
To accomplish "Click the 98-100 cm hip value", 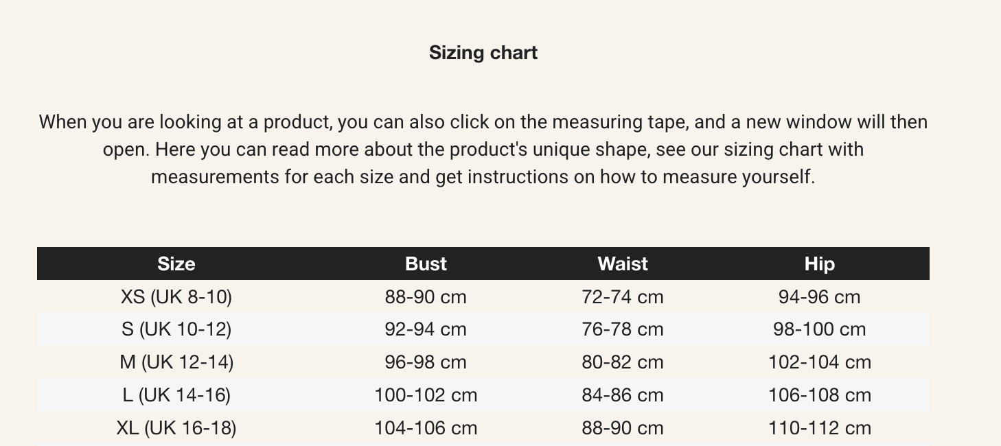I will pos(819,329).
